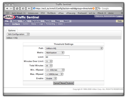This screenshot has height=98, width=127.
Task: Open the Max. ifSpeed dropdown
Action: pyautogui.click(x=54, y=74)
